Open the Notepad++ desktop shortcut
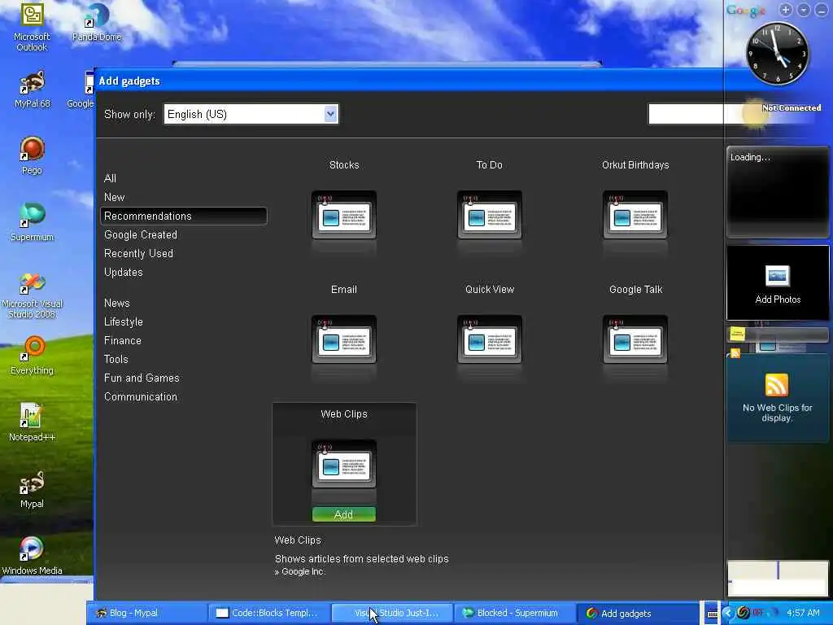 click(x=32, y=422)
